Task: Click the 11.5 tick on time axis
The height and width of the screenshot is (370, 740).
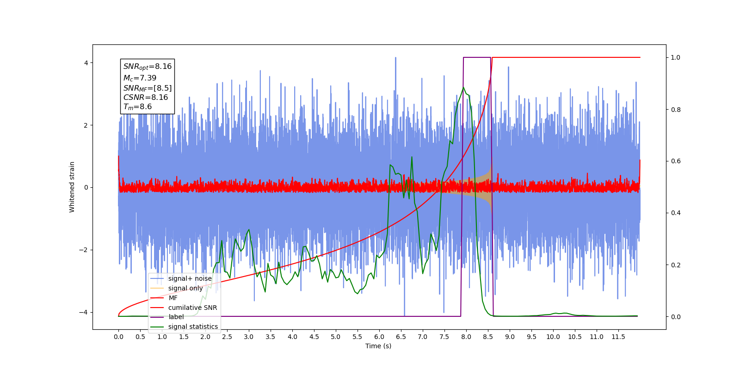Action: tap(618, 337)
